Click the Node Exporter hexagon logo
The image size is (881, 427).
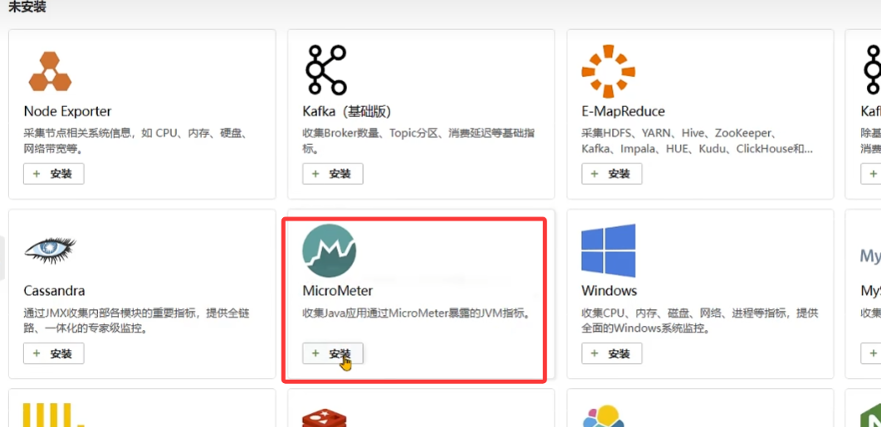(50, 71)
